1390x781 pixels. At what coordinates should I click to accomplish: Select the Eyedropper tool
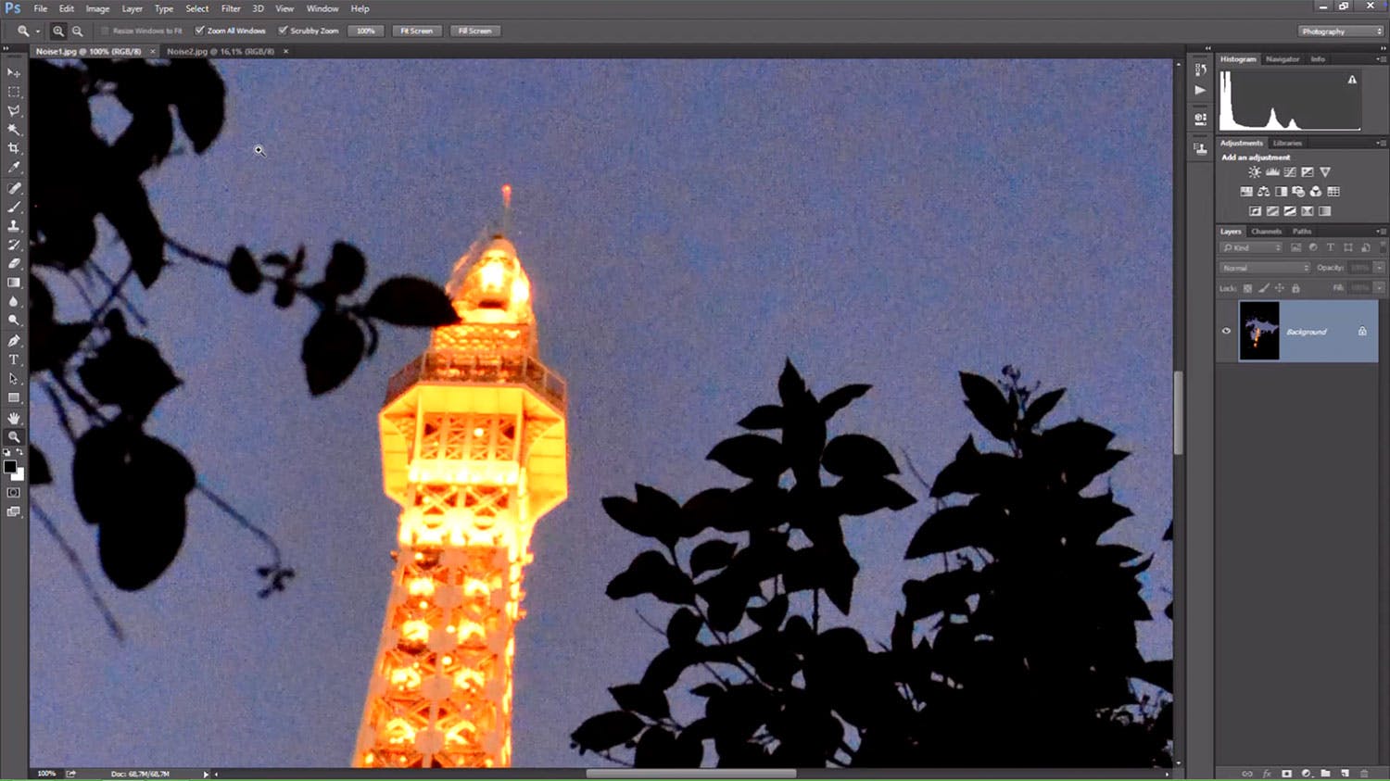(x=14, y=168)
